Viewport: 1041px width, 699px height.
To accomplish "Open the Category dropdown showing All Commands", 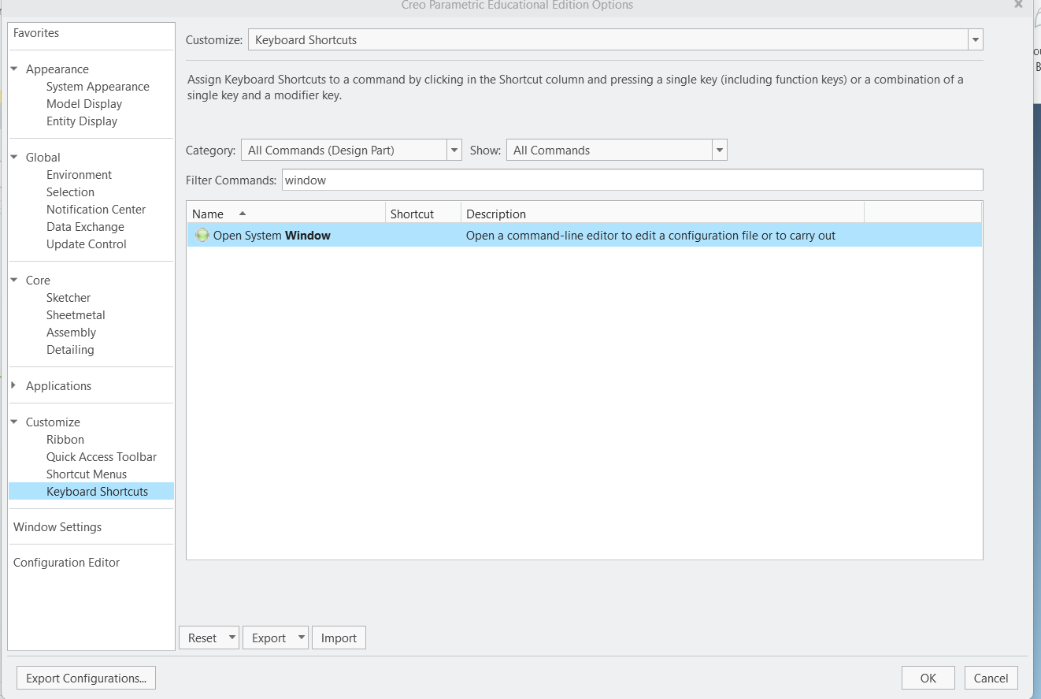I will pos(454,149).
